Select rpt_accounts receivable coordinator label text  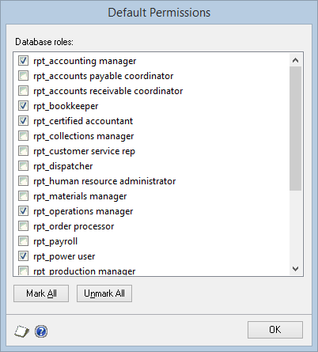click(x=108, y=91)
